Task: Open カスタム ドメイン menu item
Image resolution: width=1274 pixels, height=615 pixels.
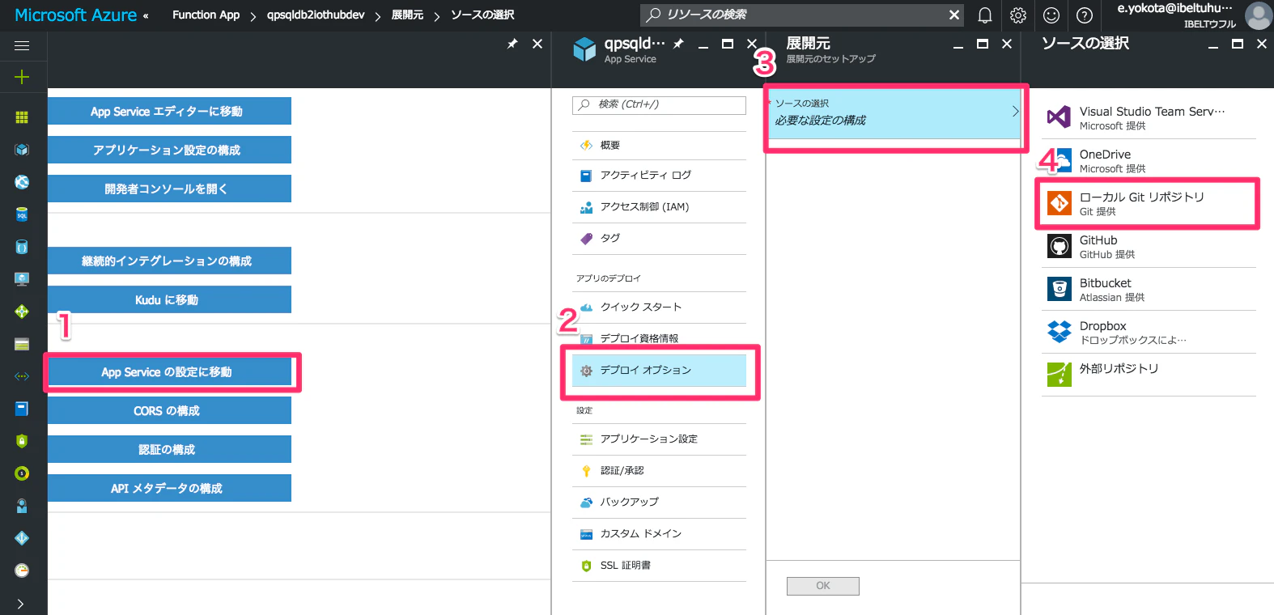Action: coord(659,534)
